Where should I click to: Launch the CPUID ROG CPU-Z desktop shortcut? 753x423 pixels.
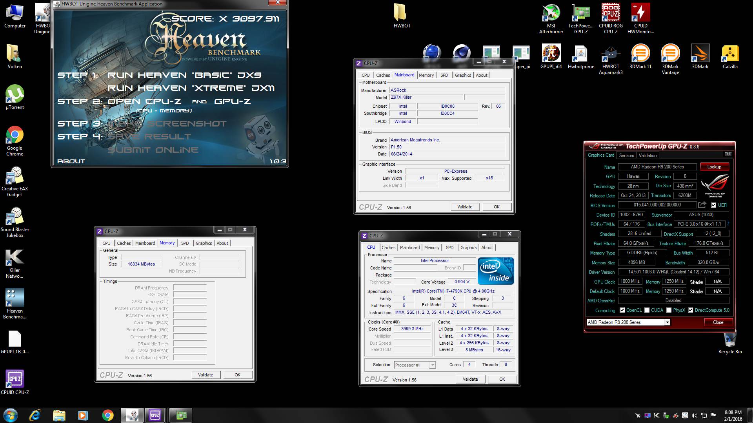[611, 18]
